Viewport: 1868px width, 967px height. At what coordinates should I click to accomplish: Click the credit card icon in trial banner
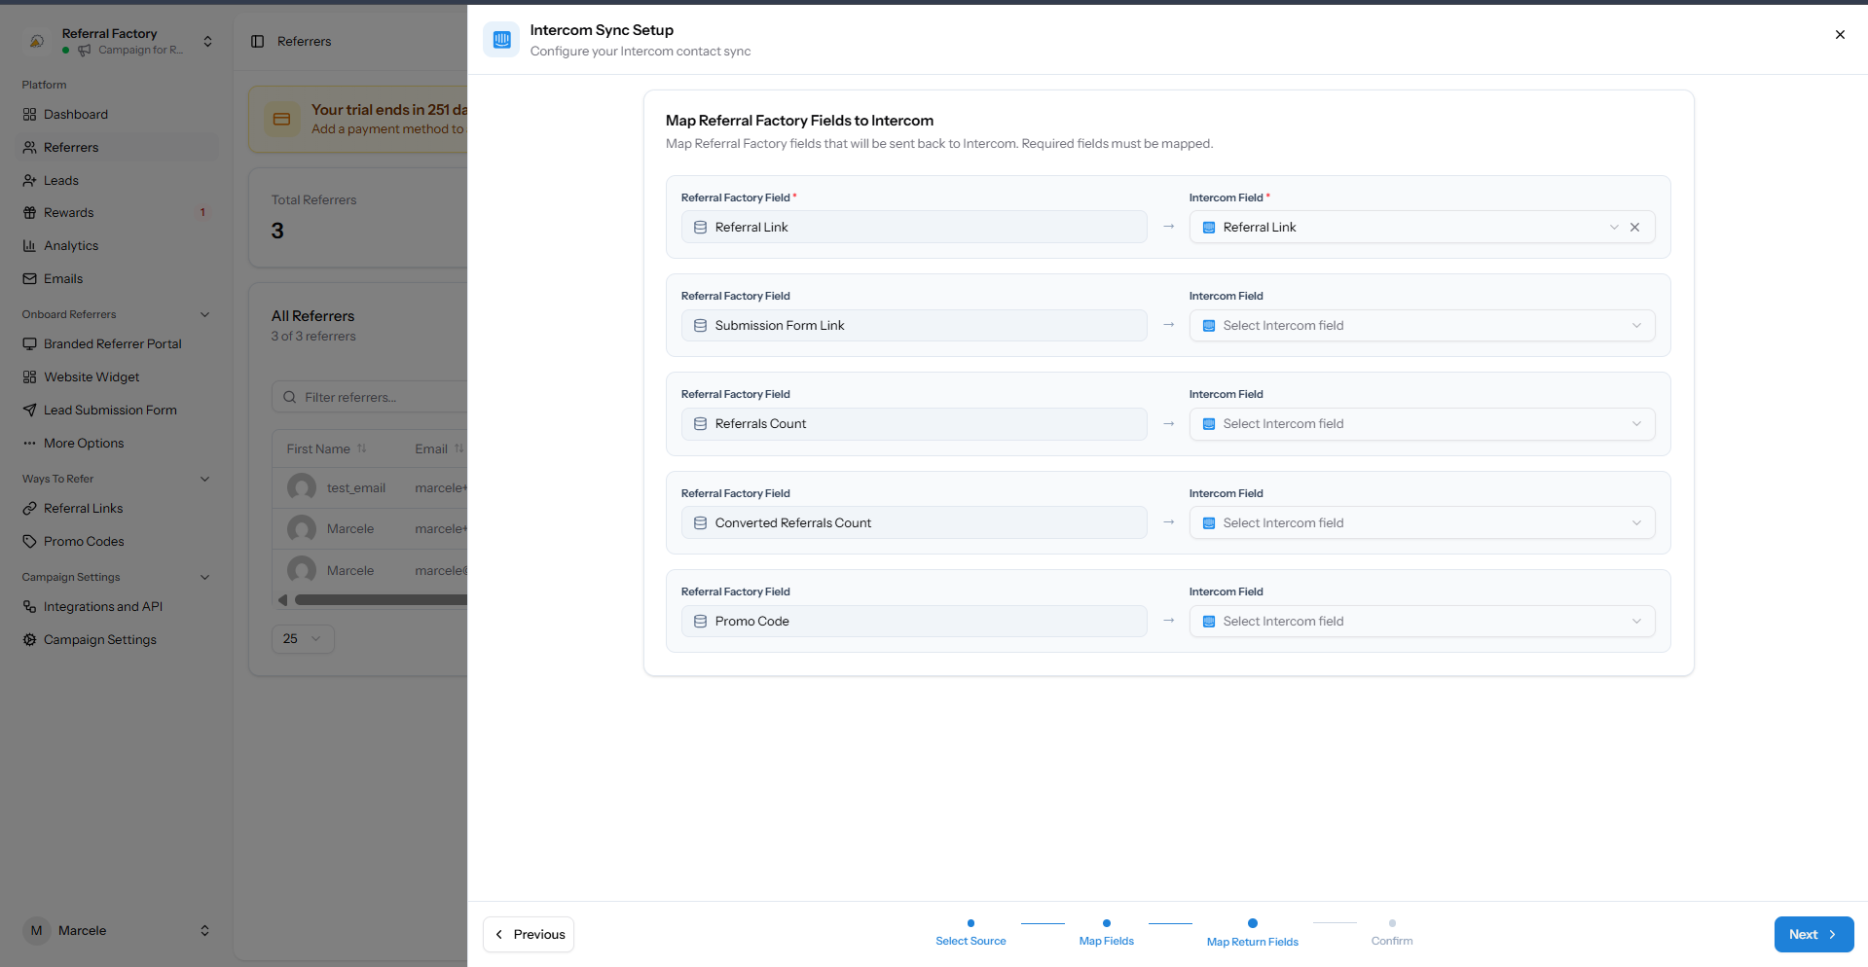(x=281, y=120)
